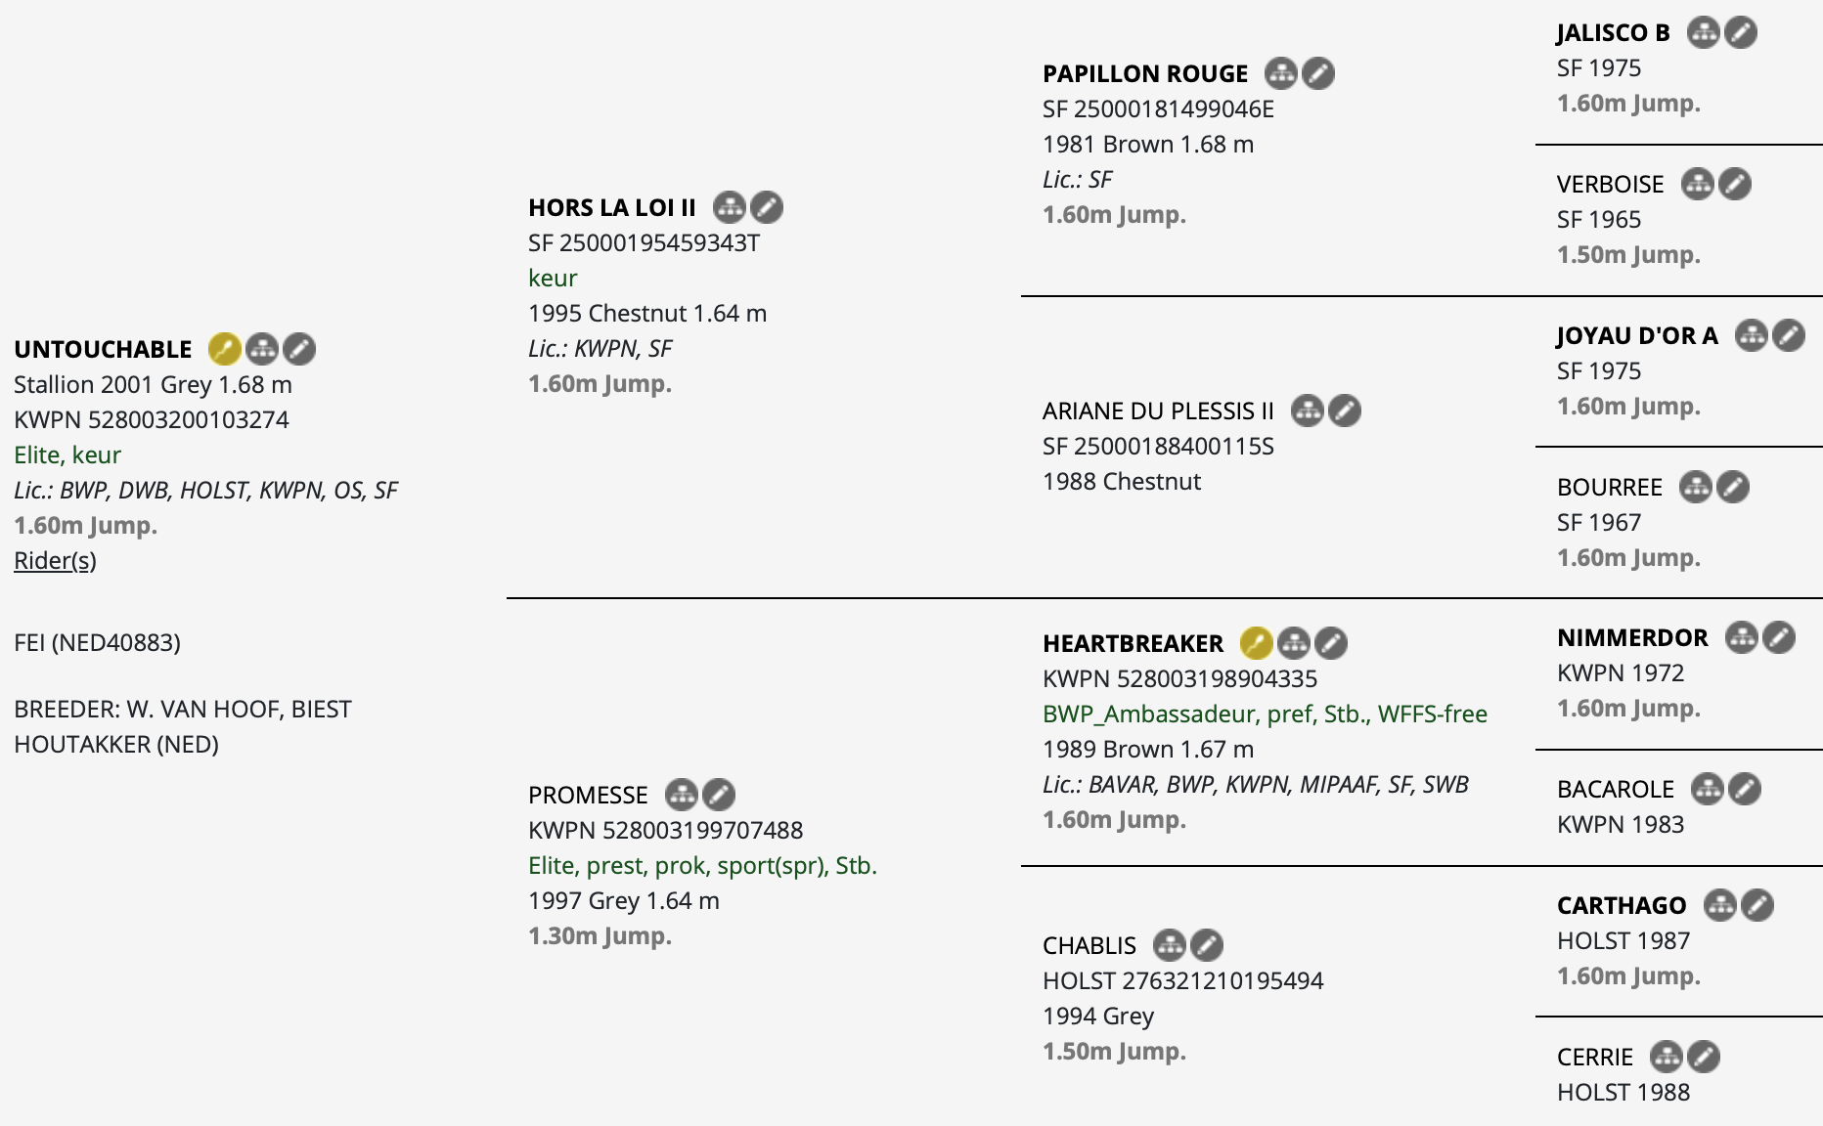This screenshot has height=1126, width=1823.
Task: Open pedigree icon for ARIANE DU PLESSIS II
Action: pyautogui.click(x=1308, y=411)
